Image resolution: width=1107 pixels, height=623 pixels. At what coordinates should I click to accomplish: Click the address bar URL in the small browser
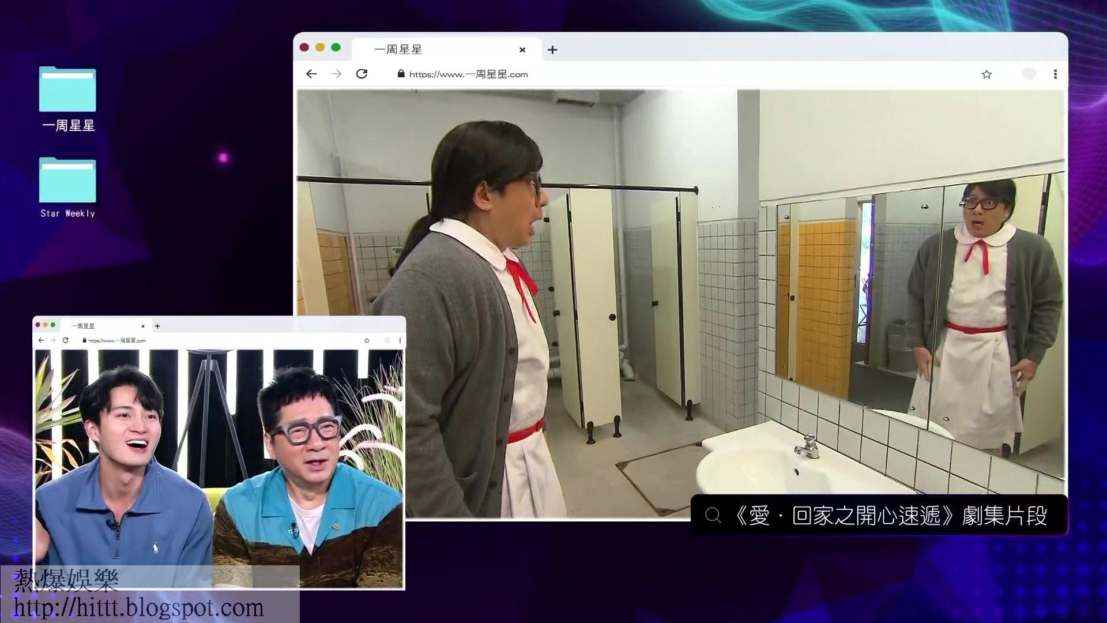[x=117, y=340]
